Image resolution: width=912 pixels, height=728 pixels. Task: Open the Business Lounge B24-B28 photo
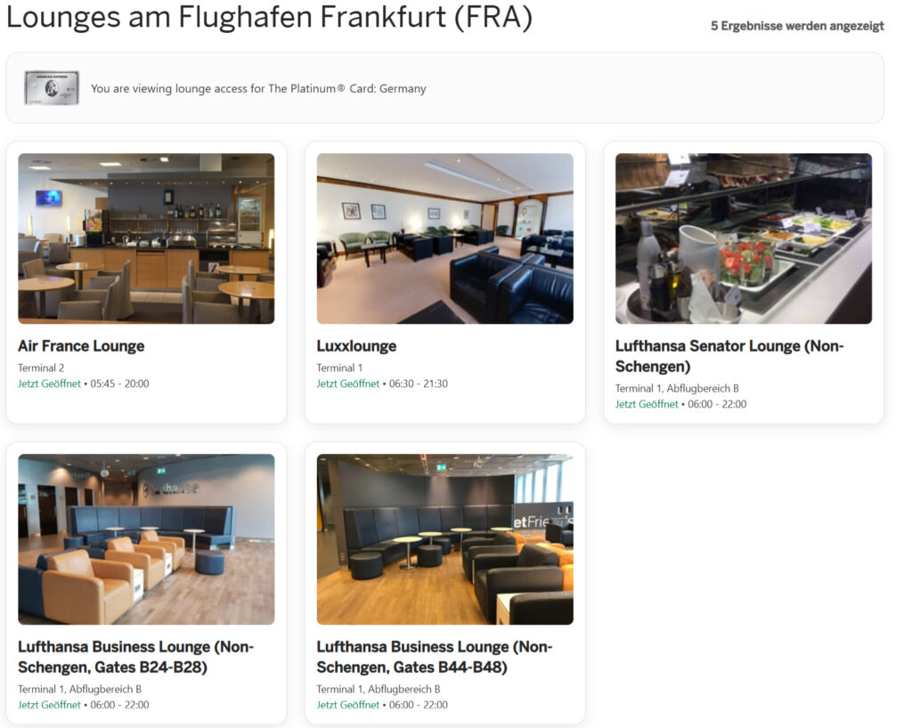146,539
